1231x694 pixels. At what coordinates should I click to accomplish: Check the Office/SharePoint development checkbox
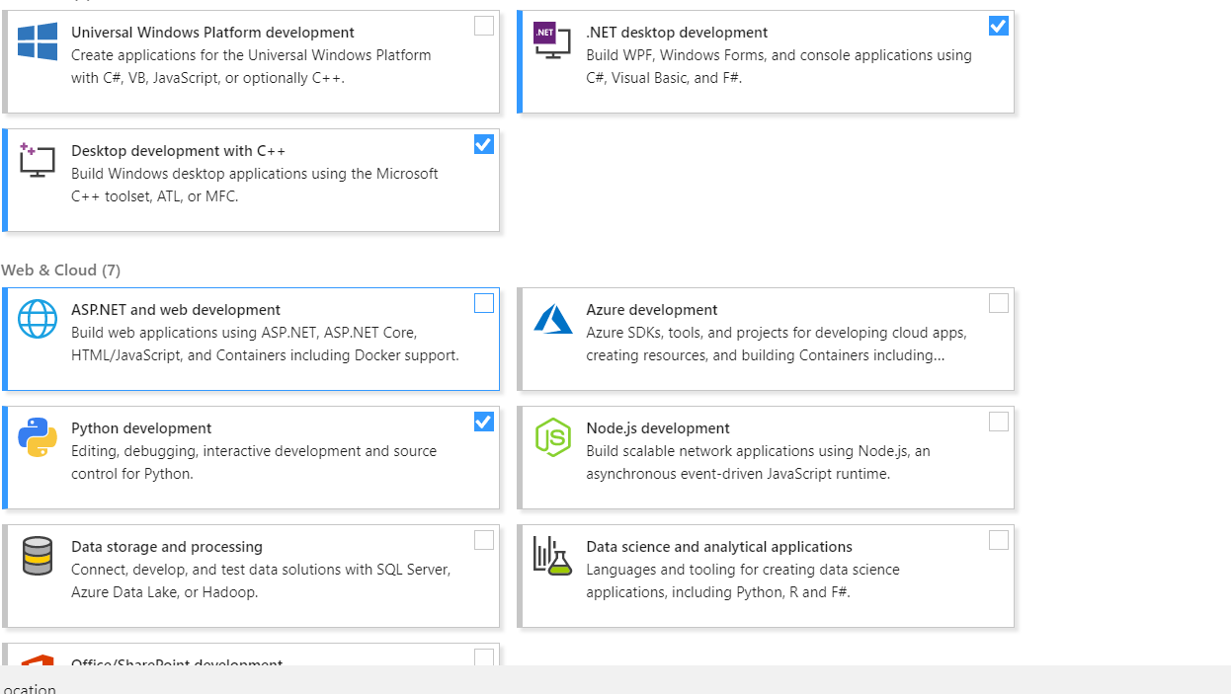[x=484, y=657]
